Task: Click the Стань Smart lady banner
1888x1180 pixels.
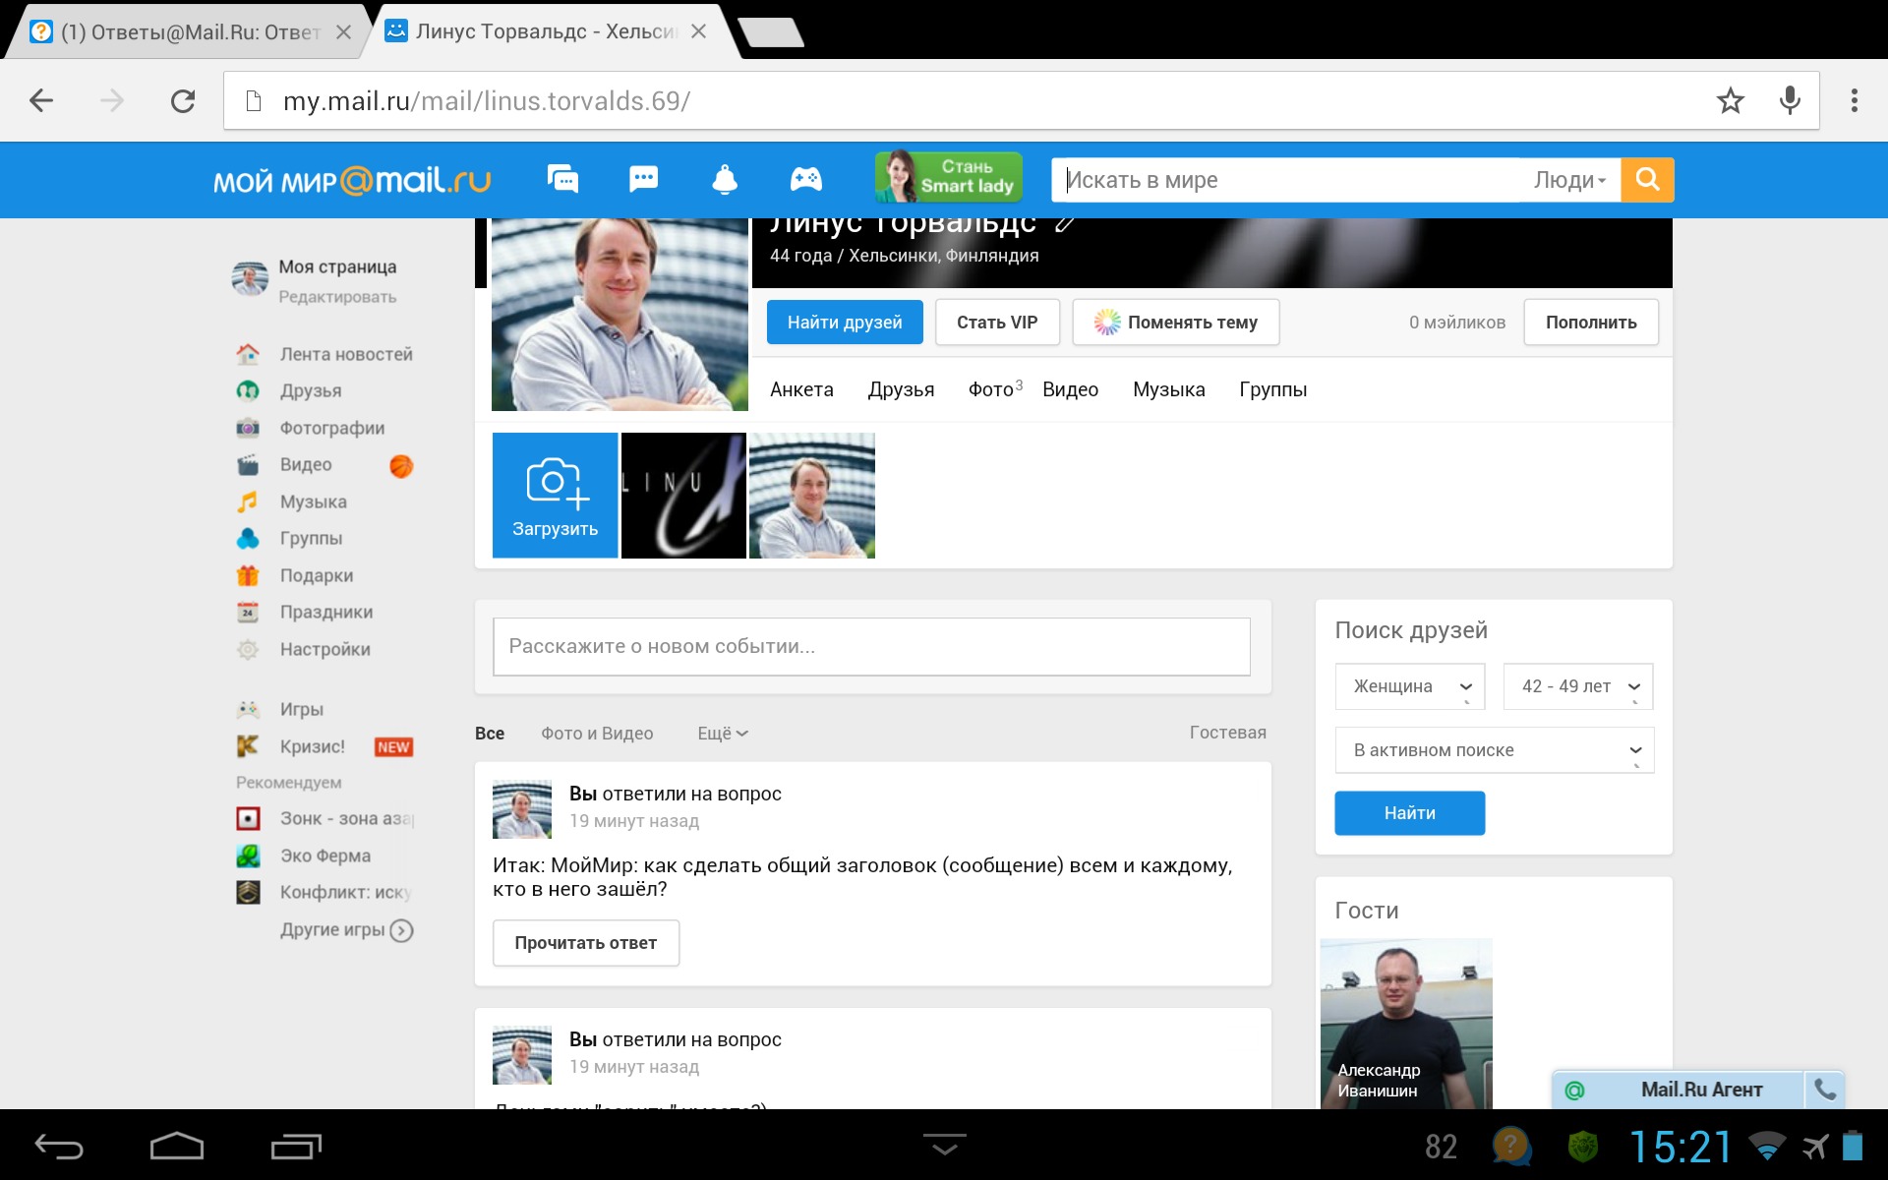Action: [949, 177]
